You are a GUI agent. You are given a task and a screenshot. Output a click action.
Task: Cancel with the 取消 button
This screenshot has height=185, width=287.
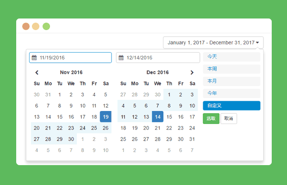coord(229,119)
